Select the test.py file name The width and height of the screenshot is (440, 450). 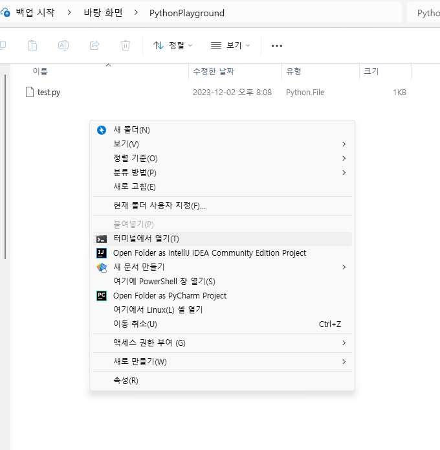49,93
